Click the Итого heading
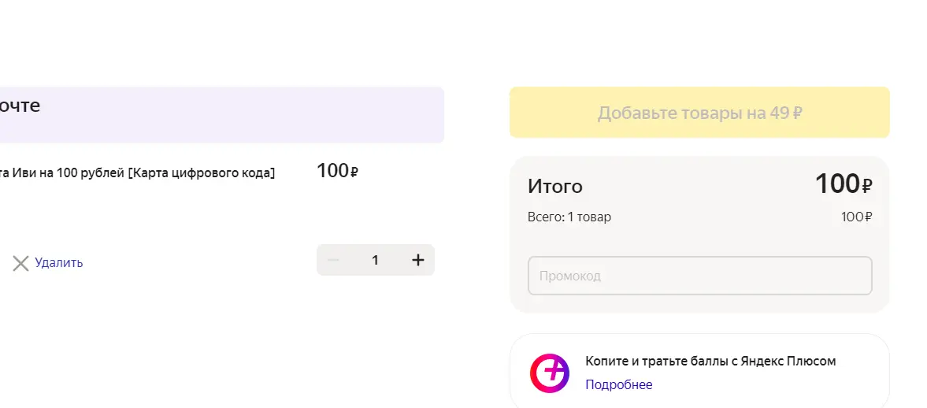Screen dimensions: 927x408 (x=555, y=186)
